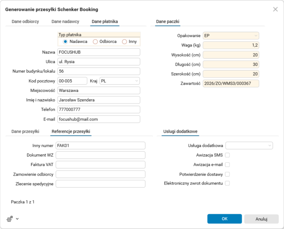This screenshot has width=284, height=229.
Task: Open the gear settings icon
Action: tap(10, 219)
